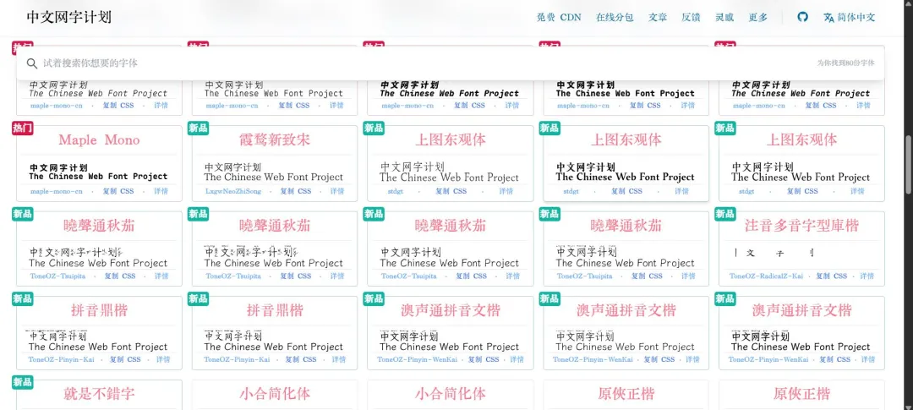
Task: Expand the 更多 menu in navigation
Action: click(x=757, y=17)
